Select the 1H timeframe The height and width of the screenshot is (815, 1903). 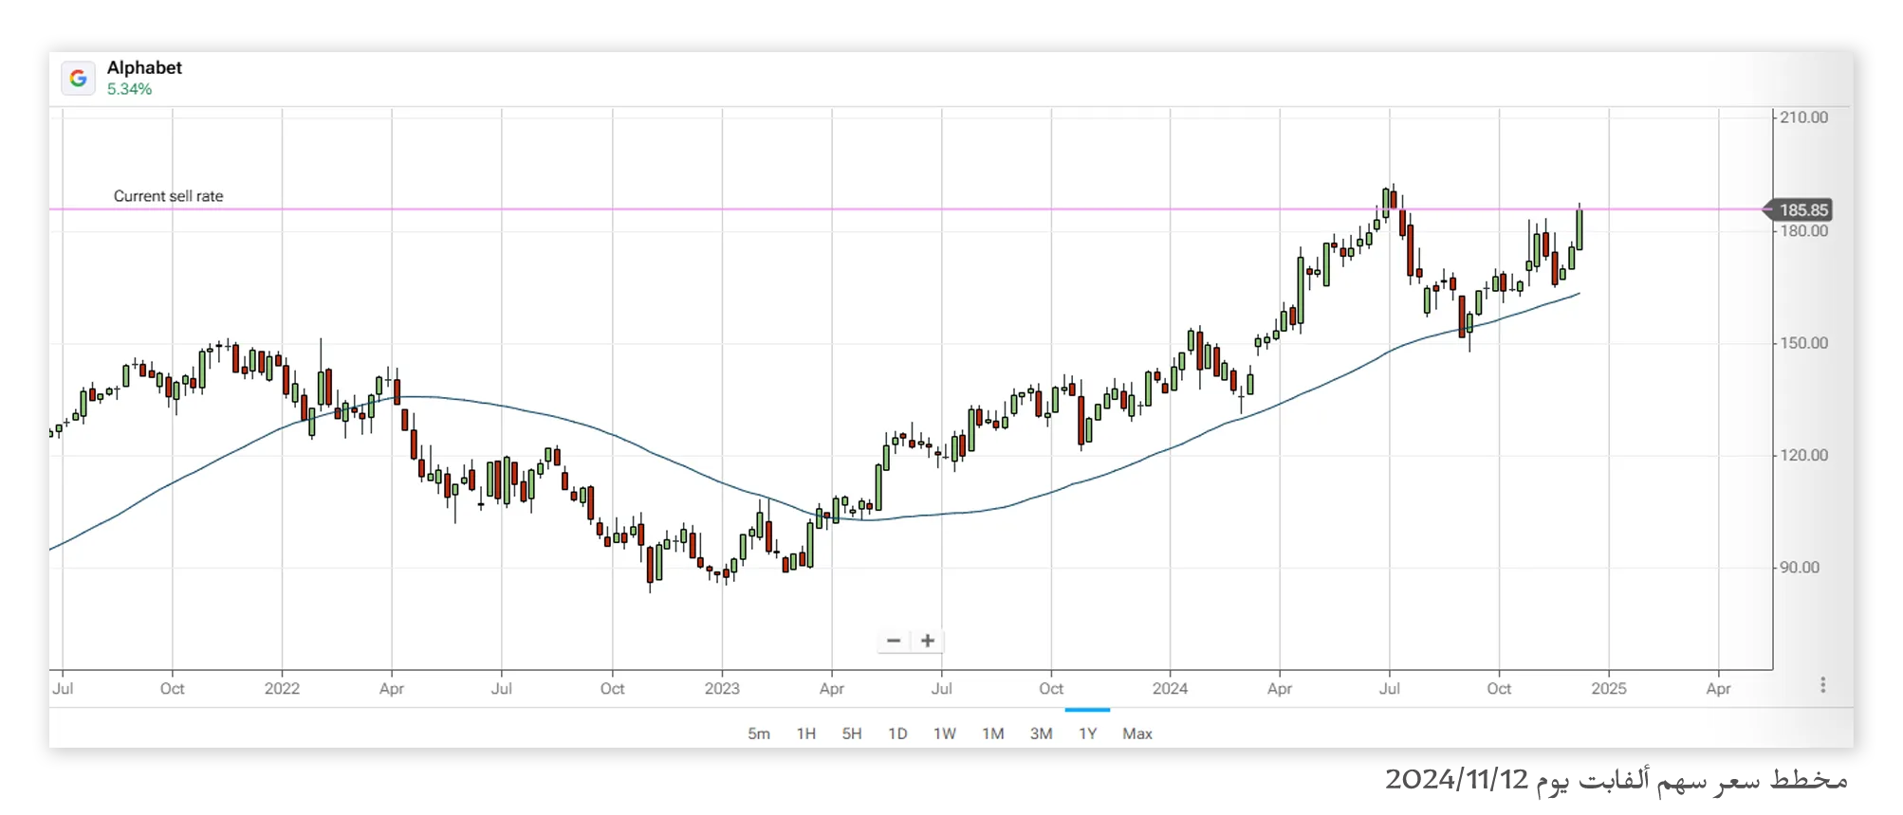pyautogui.click(x=806, y=733)
